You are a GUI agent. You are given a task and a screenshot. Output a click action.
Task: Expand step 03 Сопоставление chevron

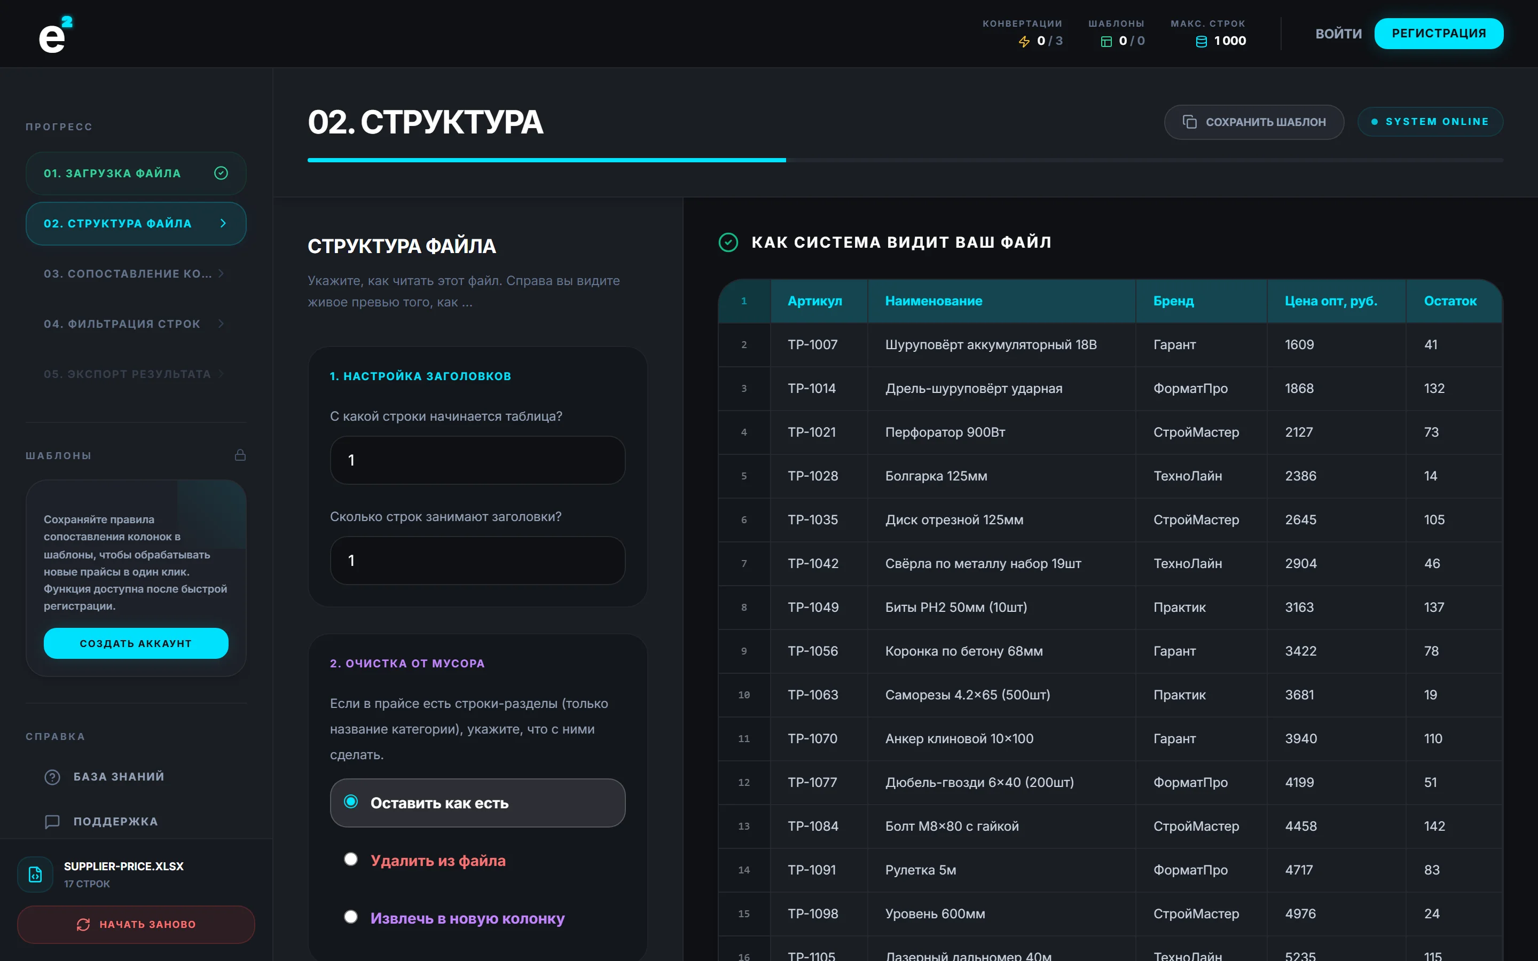(221, 273)
